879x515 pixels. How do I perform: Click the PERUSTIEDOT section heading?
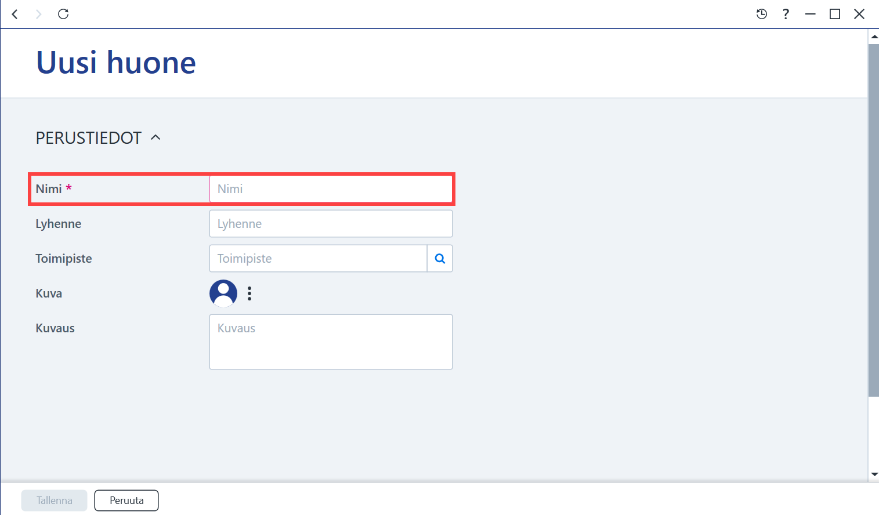[89, 138]
